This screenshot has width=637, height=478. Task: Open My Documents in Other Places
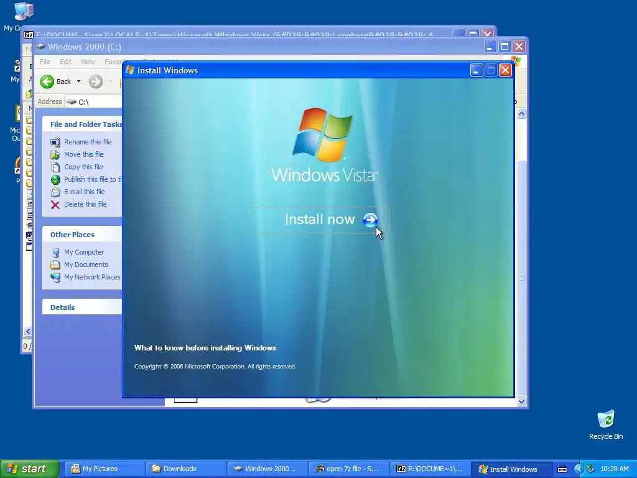pos(86,265)
